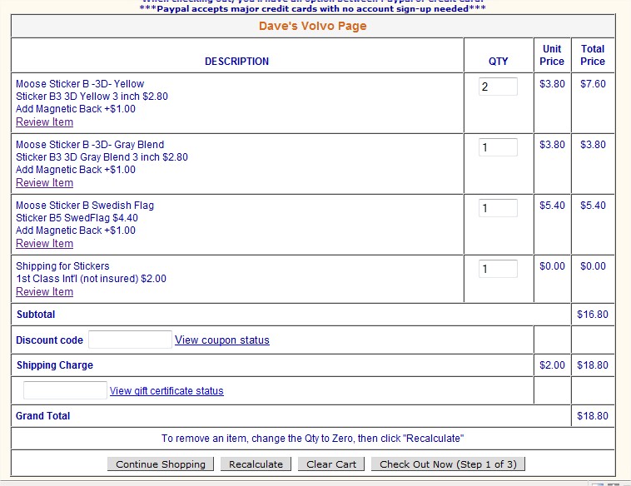This screenshot has width=631, height=486.
Task: Click the Grand Total amount $18.80
Action: [593, 416]
